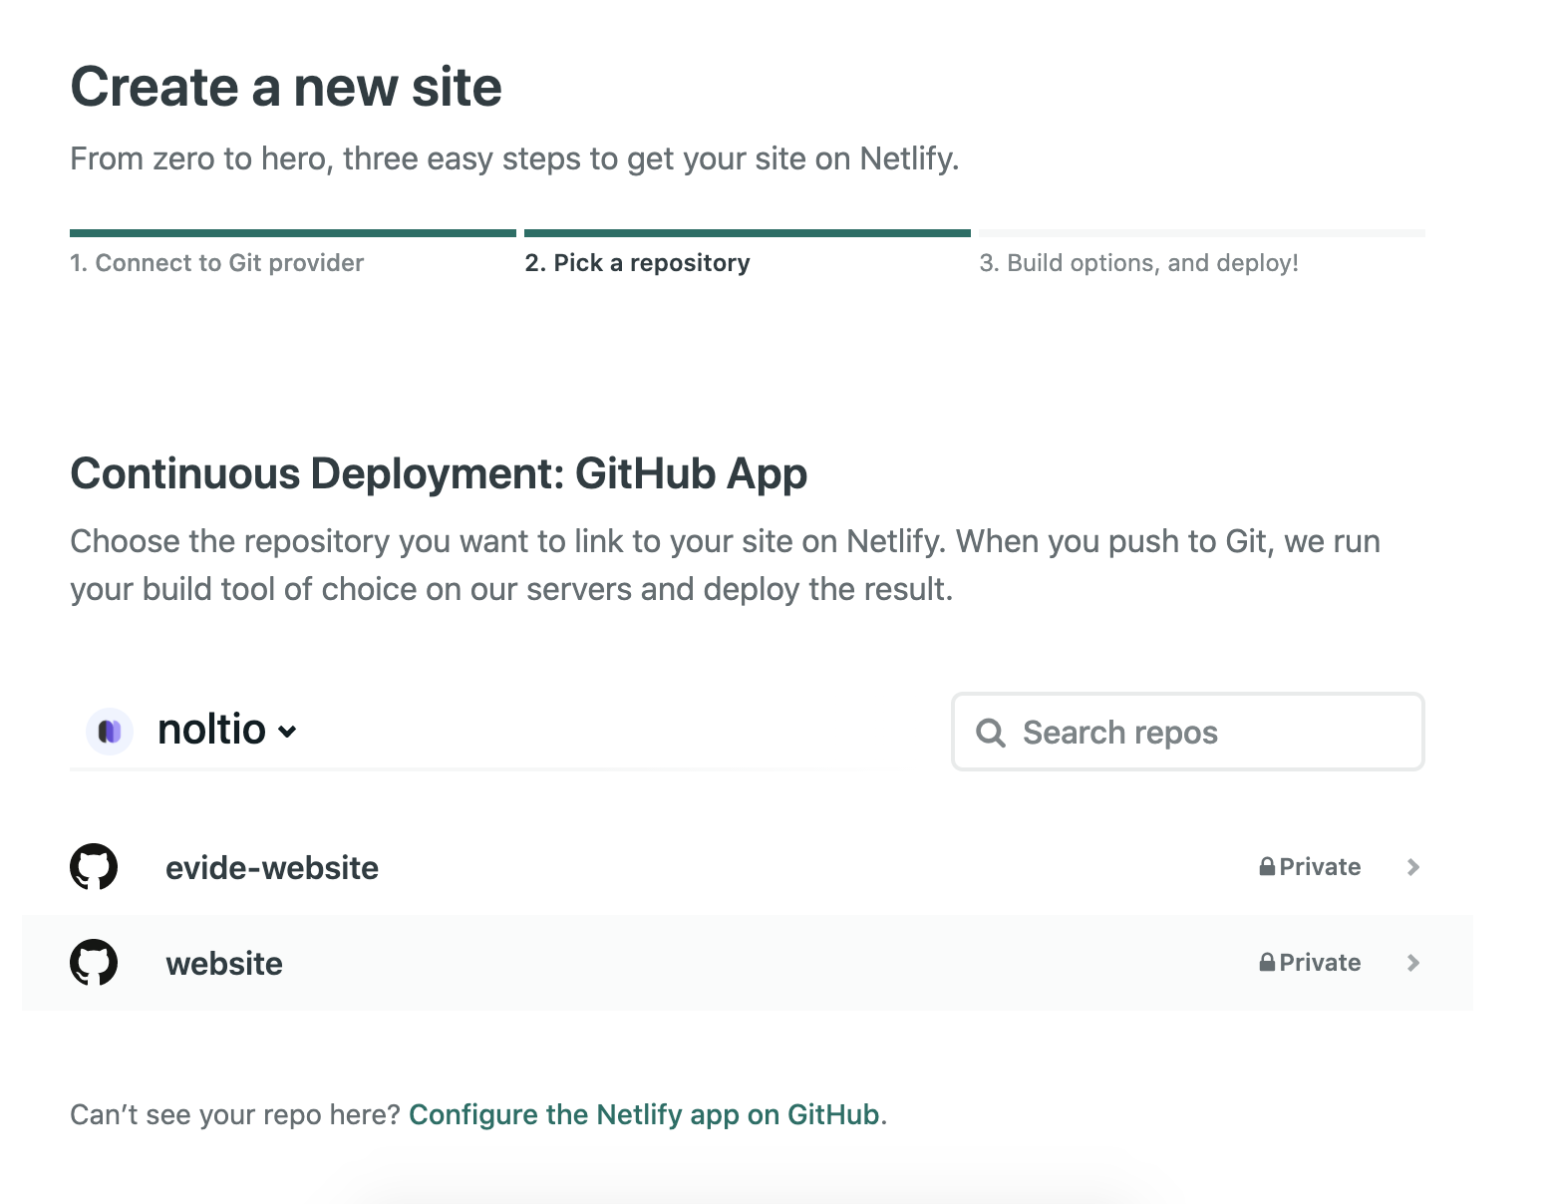
Task: Select the Pick a repository step
Action: 637,263
